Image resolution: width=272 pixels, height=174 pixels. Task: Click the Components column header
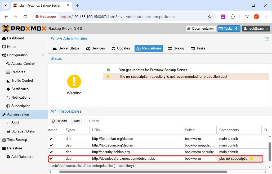[x=239, y=130]
